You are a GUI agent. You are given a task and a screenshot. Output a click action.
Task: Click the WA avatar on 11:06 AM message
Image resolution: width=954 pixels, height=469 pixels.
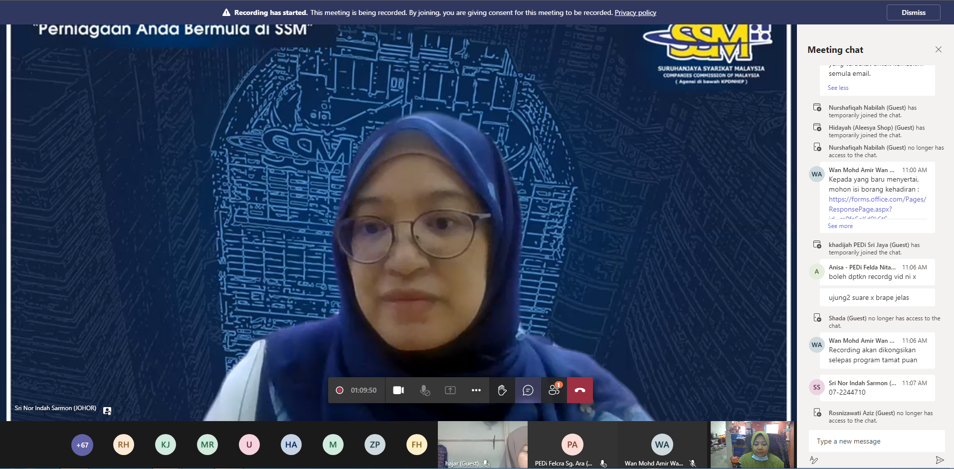[x=817, y=345]
